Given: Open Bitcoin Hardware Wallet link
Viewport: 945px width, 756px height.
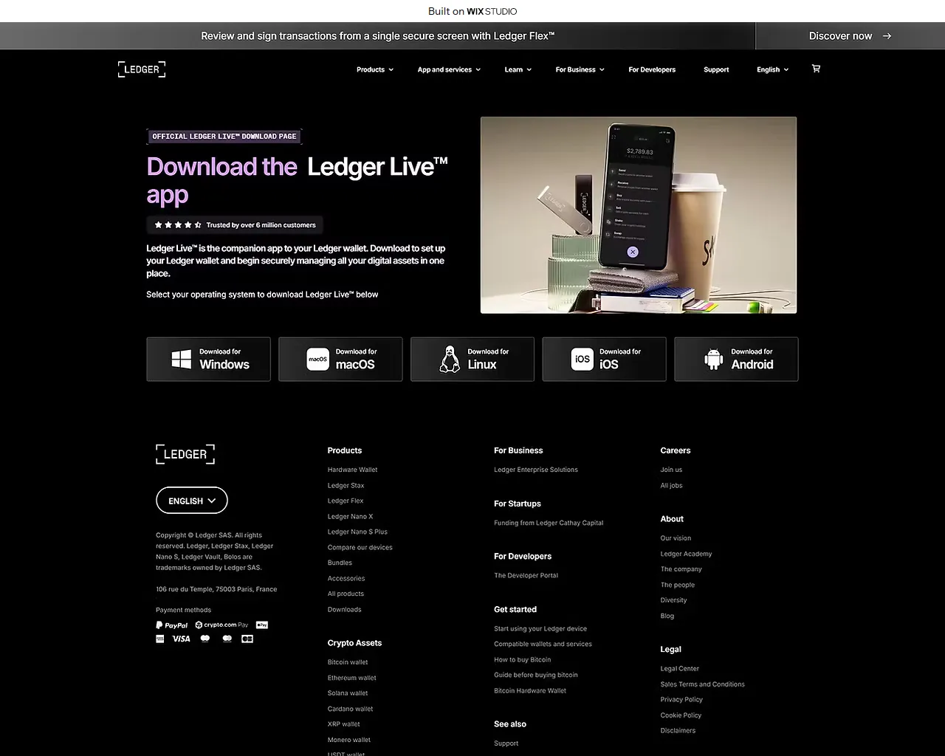Looking at the screenshot, I should coord(530,691).
